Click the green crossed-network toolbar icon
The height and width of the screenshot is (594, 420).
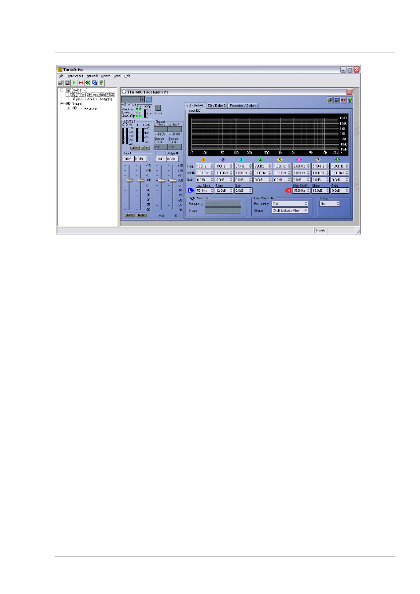88,83
